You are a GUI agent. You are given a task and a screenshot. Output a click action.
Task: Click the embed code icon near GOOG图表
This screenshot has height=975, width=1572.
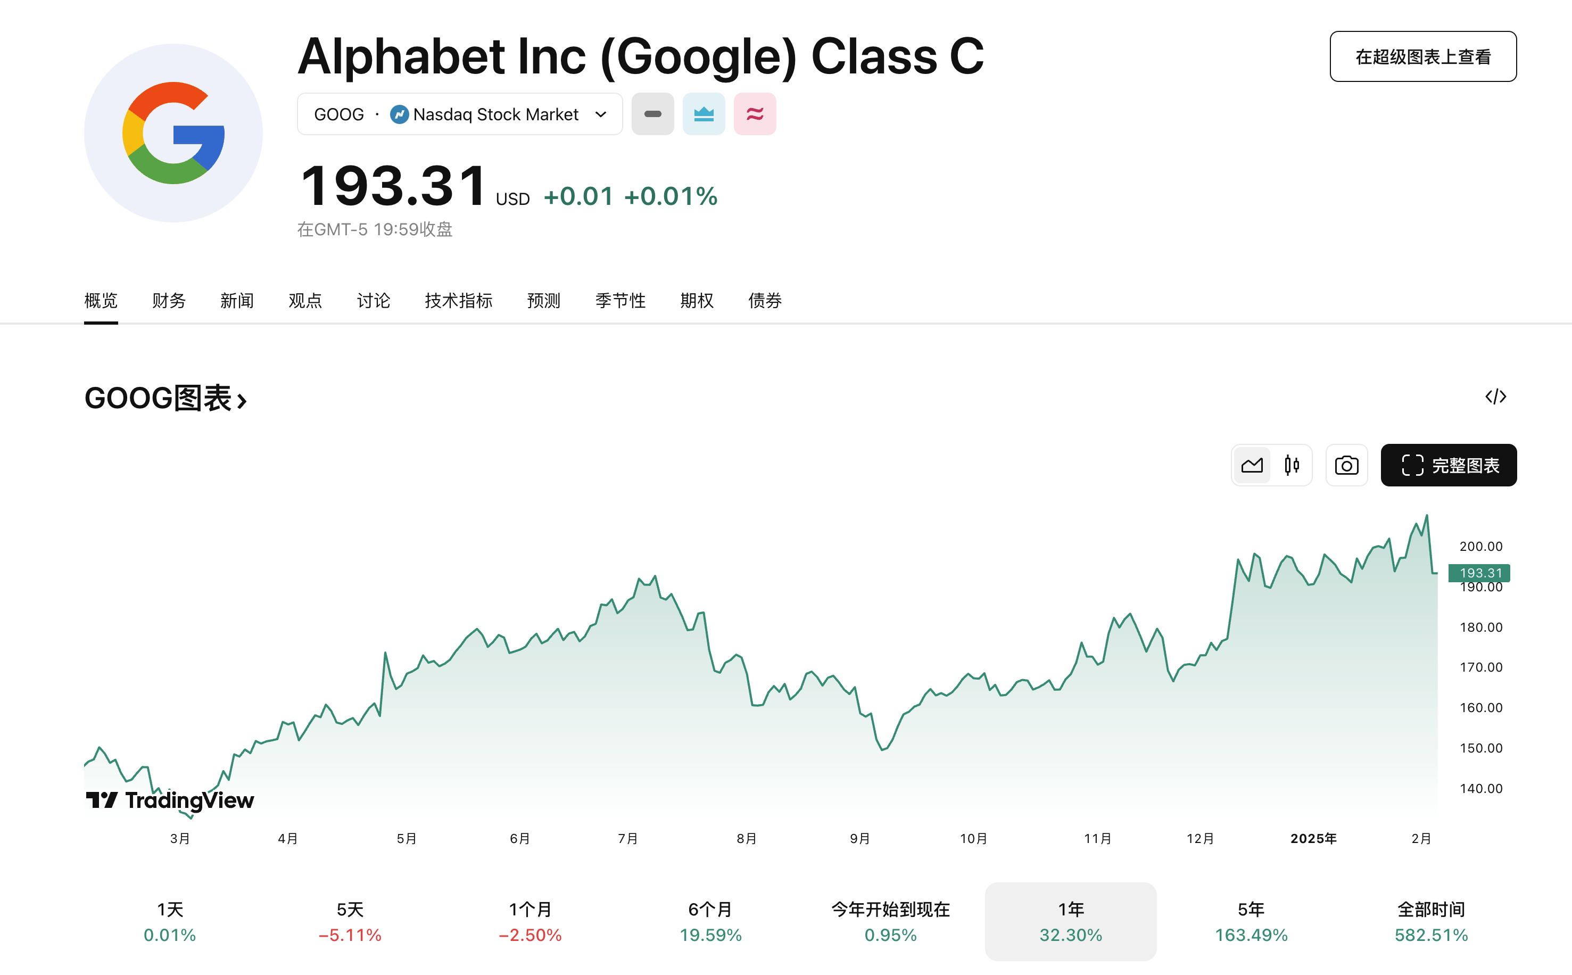(x=1496, y=397)
